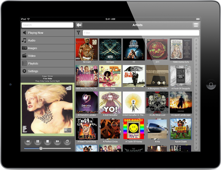Open A Kid Hereafter In The... artist
This screenshot has width=221, height=170.
click(134, 103)
